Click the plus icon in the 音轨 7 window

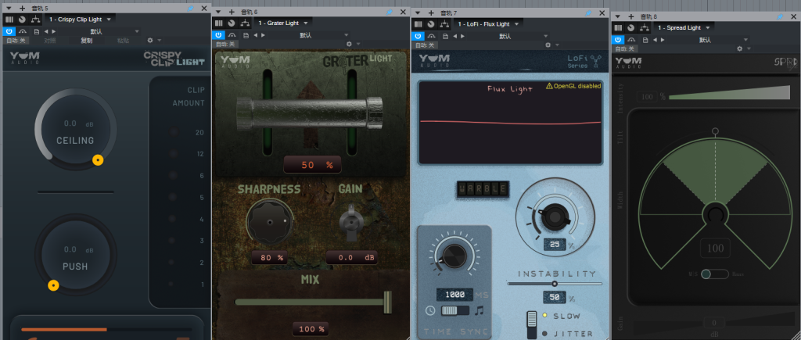point(432,13)
